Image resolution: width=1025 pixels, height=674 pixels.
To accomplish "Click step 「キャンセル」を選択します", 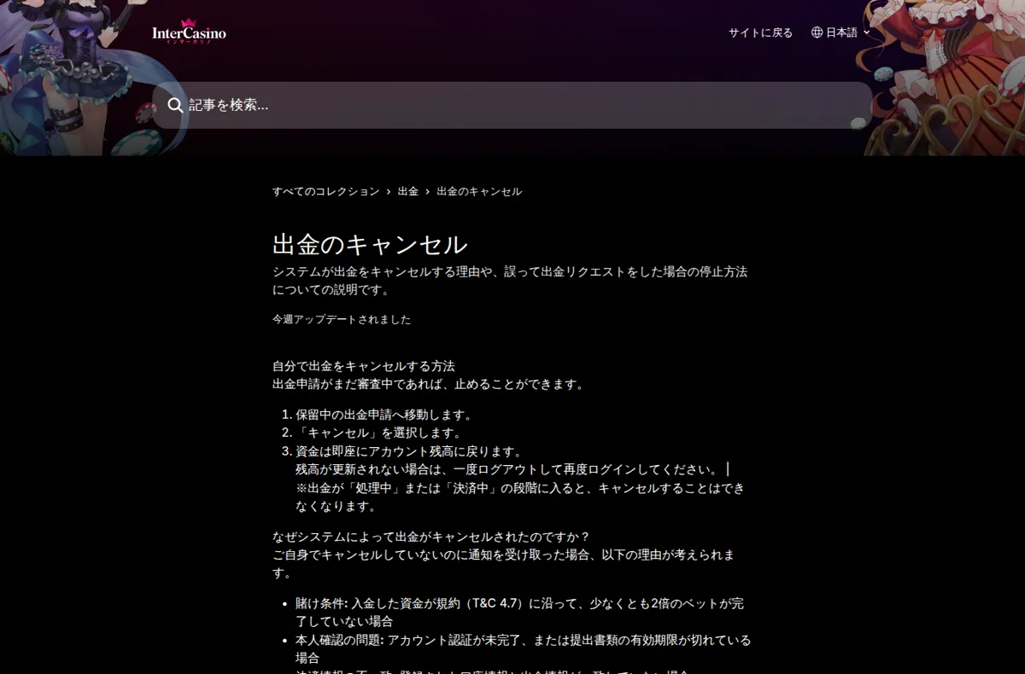I will pyautogui.click(x=379, y=433).
